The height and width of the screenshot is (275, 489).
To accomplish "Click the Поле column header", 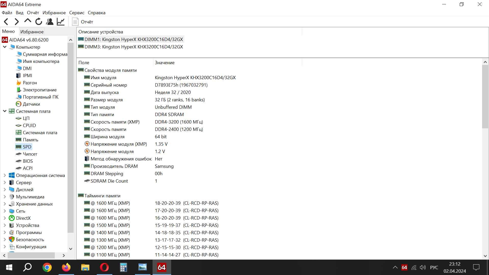I will tap(115, 63).
